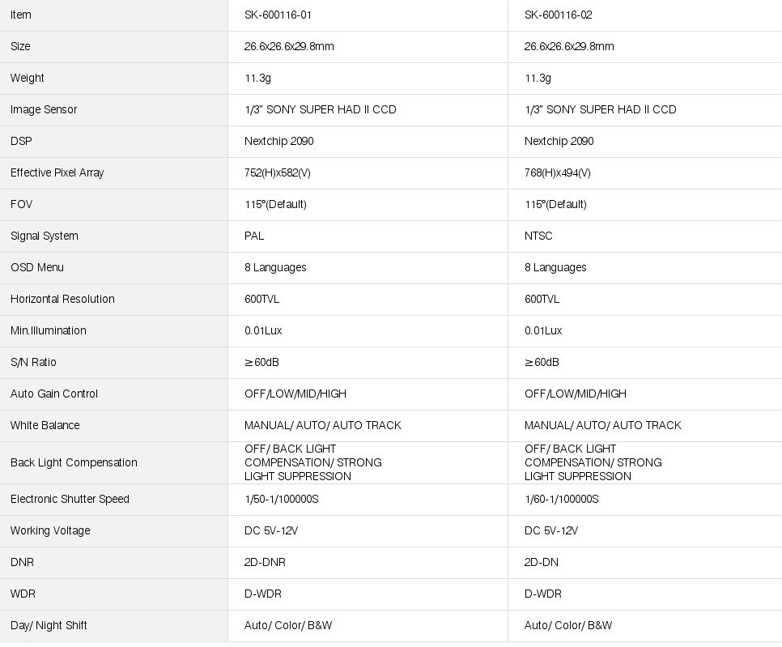Select the White Balance row label
Screen dimensions: 782x647
point(45,425)
